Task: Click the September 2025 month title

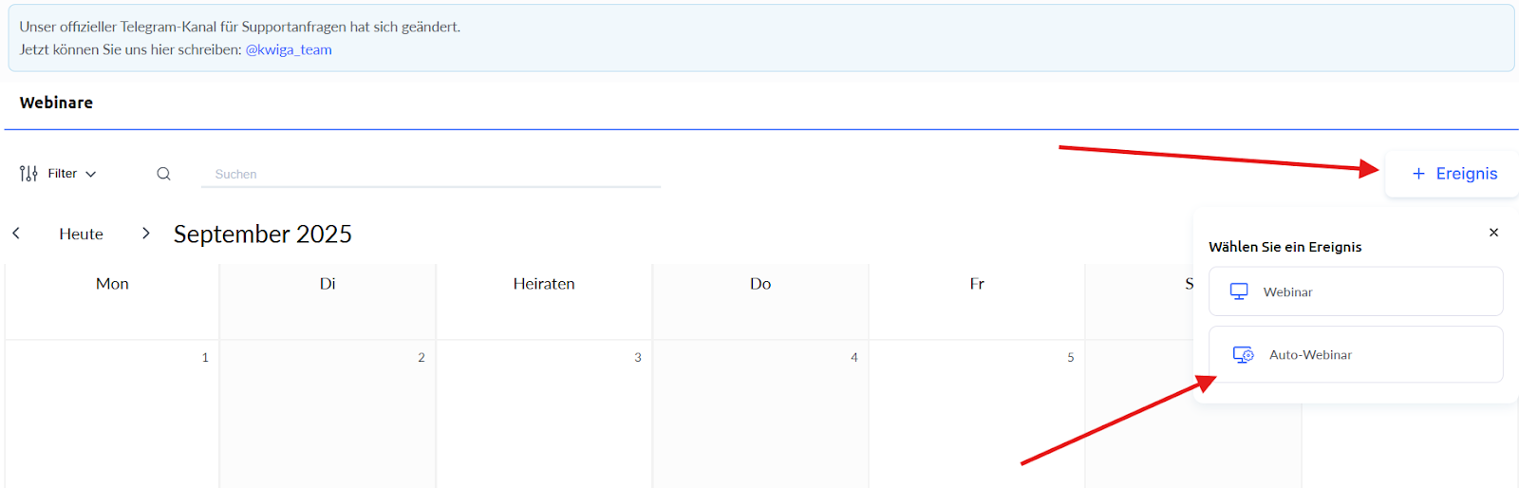Action: click(262, 235)
